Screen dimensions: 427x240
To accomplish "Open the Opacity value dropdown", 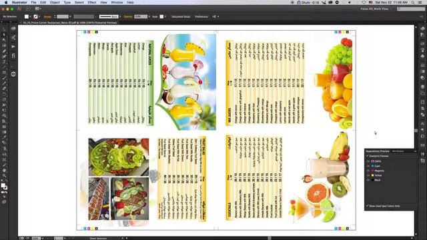I will (x=149, y=17).
